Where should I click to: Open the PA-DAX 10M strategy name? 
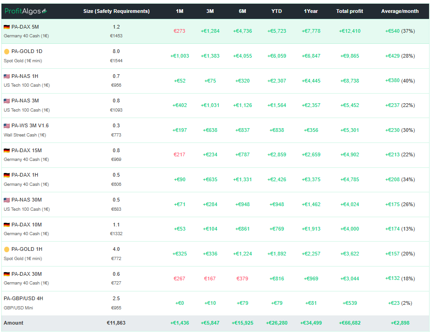click(26, 225)
